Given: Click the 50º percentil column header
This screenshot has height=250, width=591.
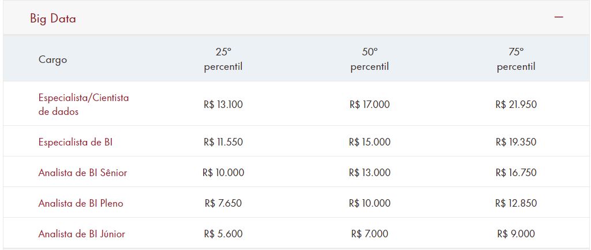Looking at the screenshot, I should tap(369, 59).
